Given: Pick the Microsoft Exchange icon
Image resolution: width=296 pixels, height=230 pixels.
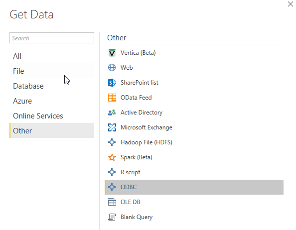Looking at the screenshot, I should (x=112, y=127).
